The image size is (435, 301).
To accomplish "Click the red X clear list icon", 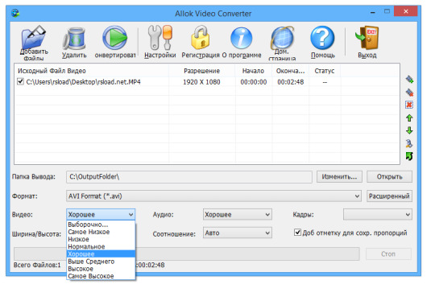I will pyautogui.click(x=409, y=105).
